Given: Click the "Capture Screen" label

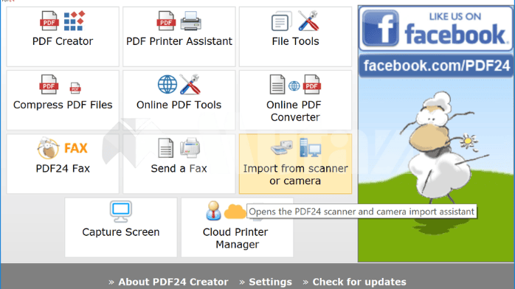Looking at the screenshot, I should 121,232.
